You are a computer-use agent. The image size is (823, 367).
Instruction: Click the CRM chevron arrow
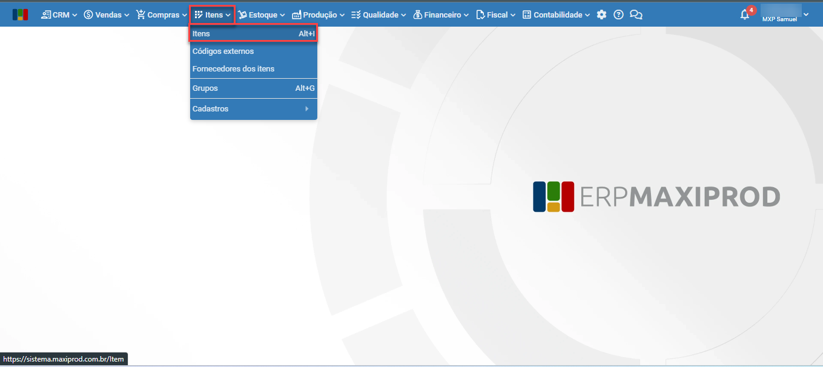pos(75,15)
